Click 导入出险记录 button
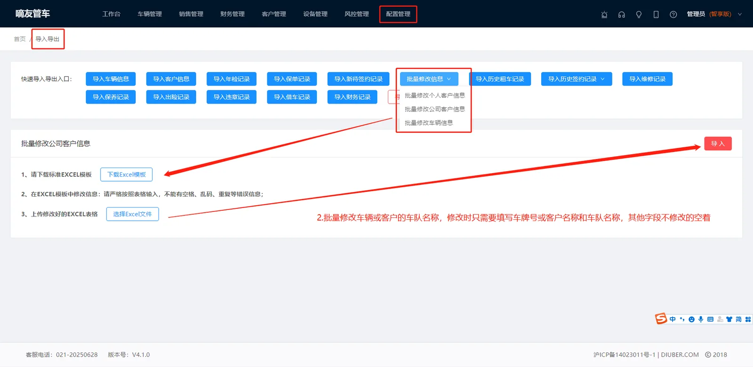The width and height of the screenshot is (753, 367). click(171, 97)
